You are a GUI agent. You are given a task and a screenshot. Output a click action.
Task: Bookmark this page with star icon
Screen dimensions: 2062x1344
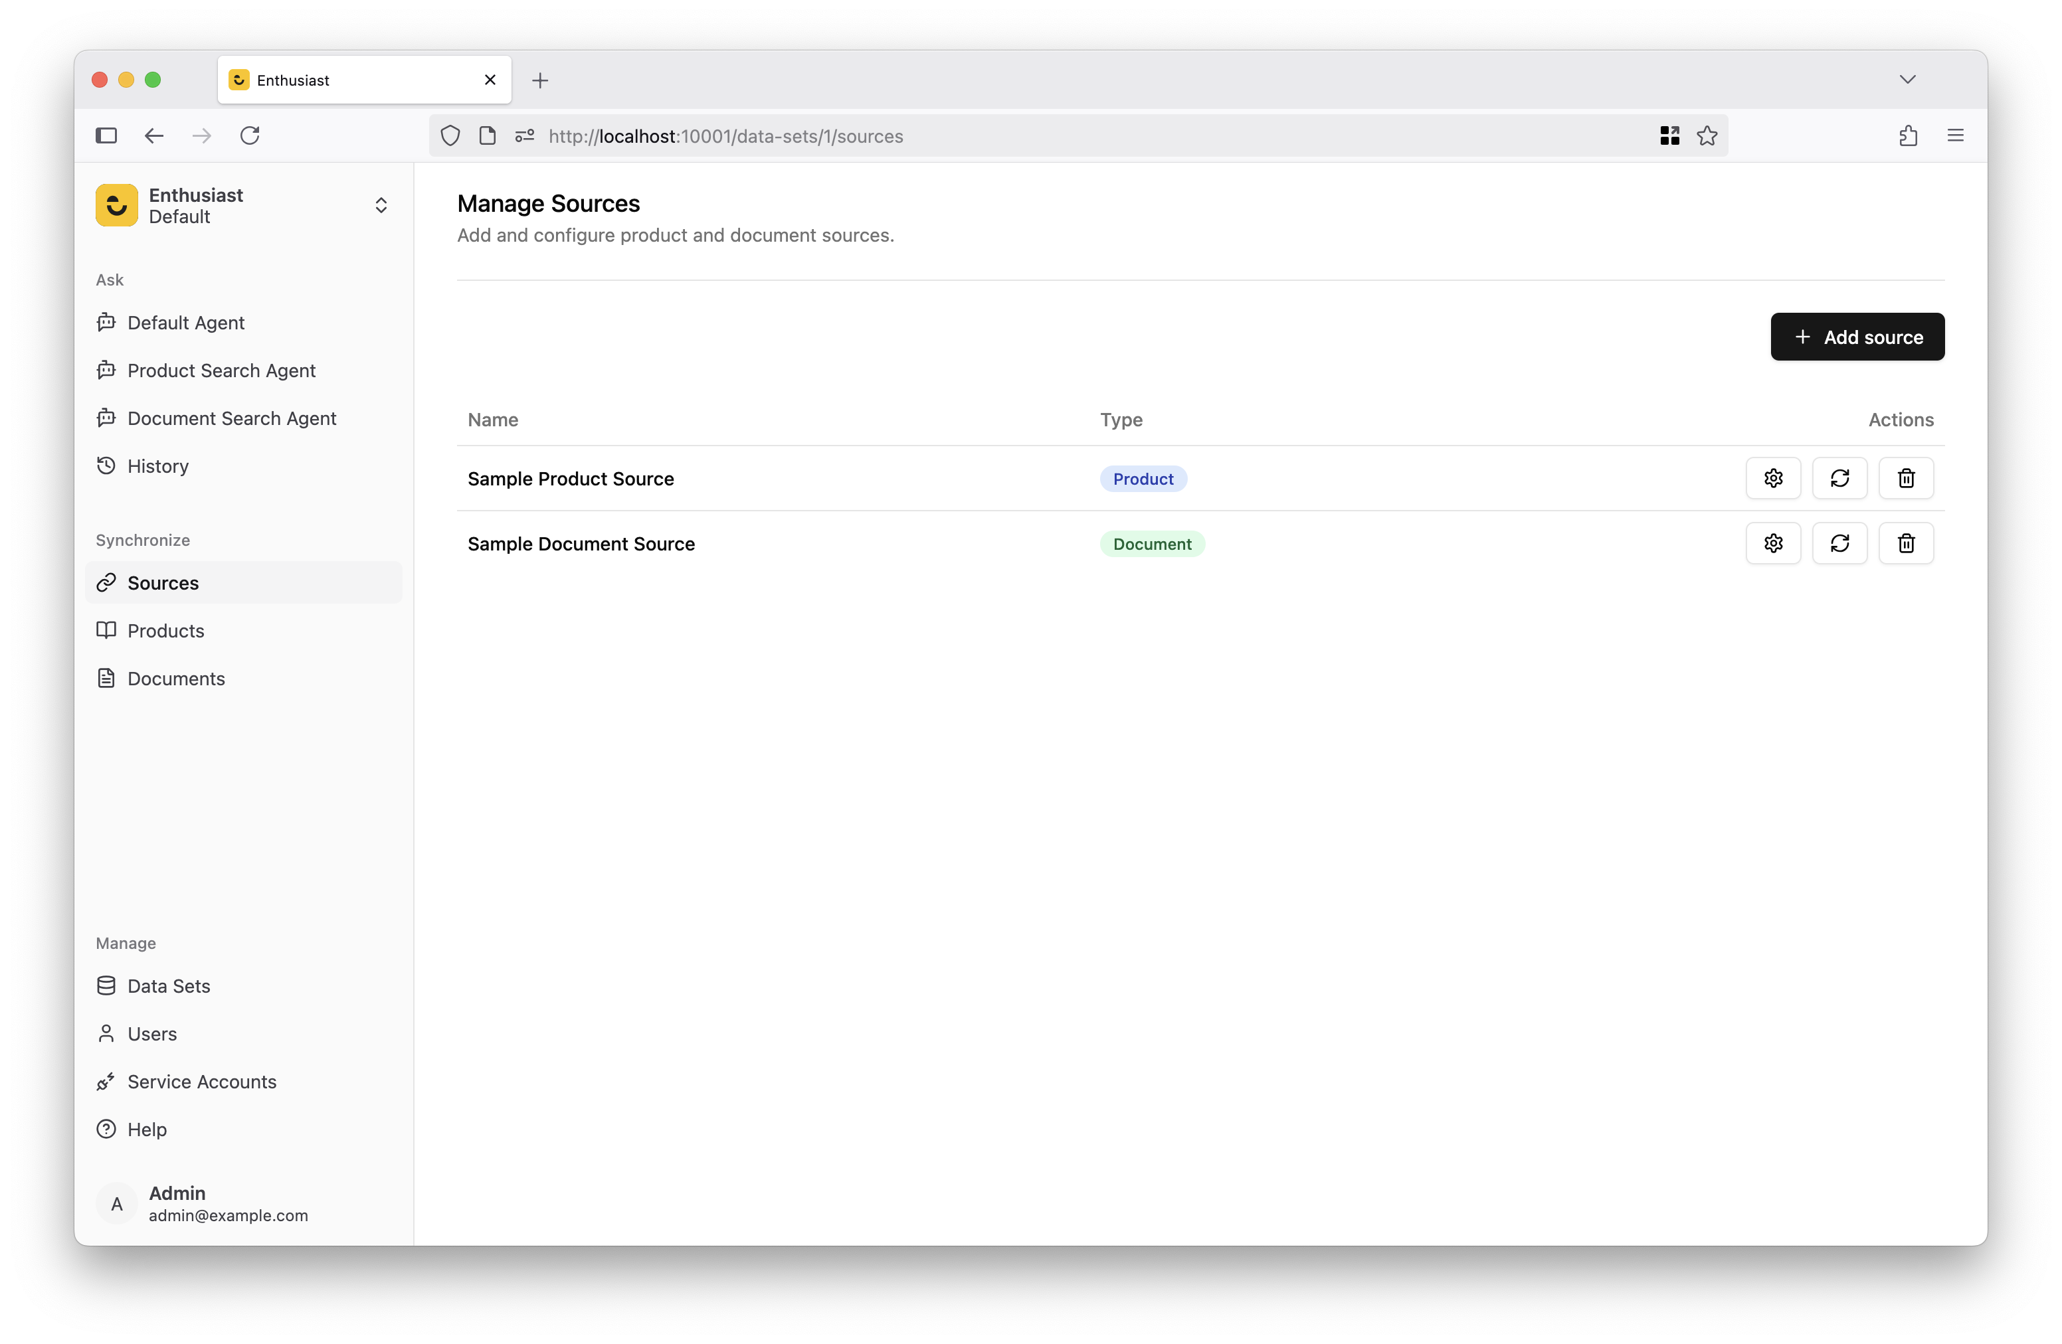click(1706, 136)
